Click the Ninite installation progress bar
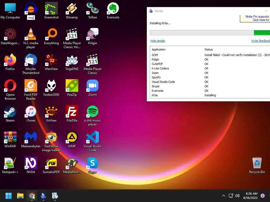This screenshot has width=270, height=202. pyautogui.click(x=210, y=33)
